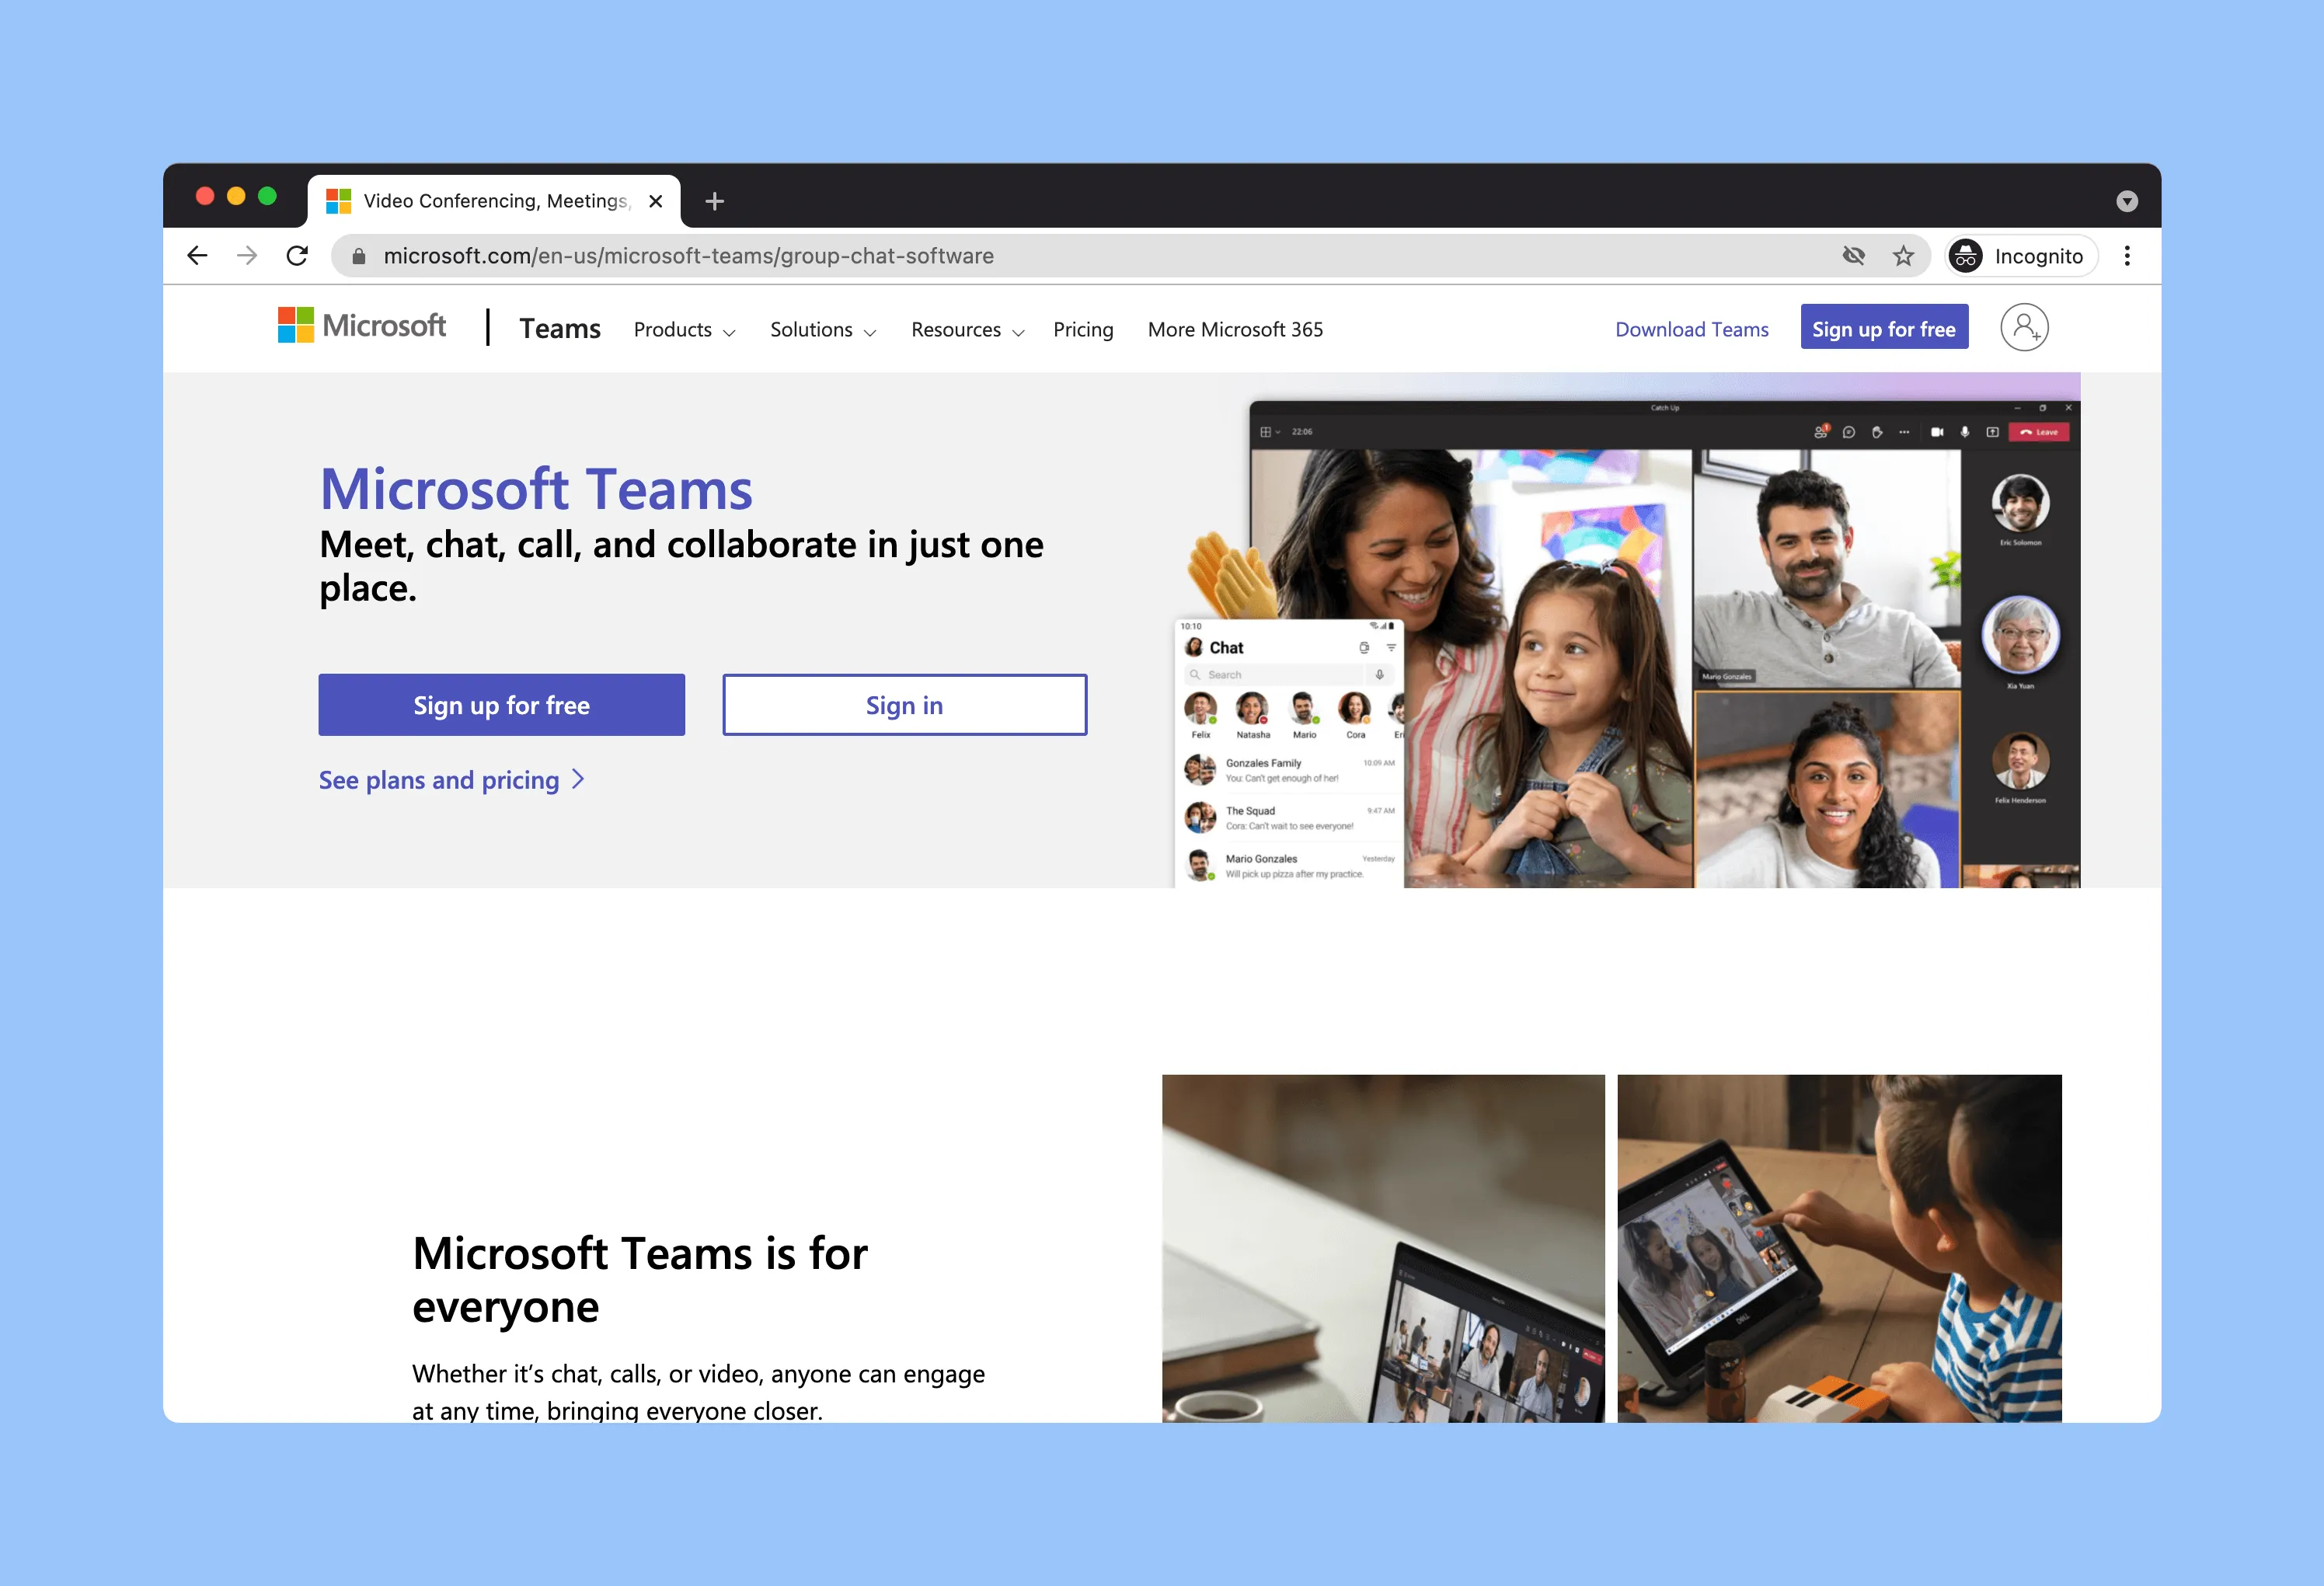Click the browser forward arrow

tap(247, 256)
